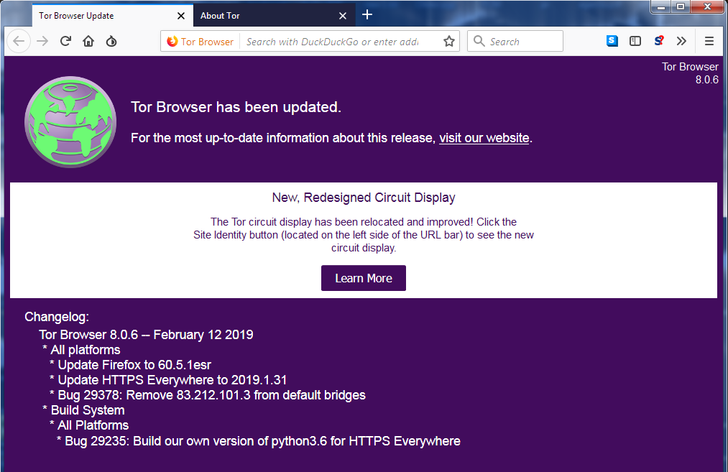The width and height of the screenshot is (728, 472).
Task: Click the Learn More button
Action: tap(363, 278)
